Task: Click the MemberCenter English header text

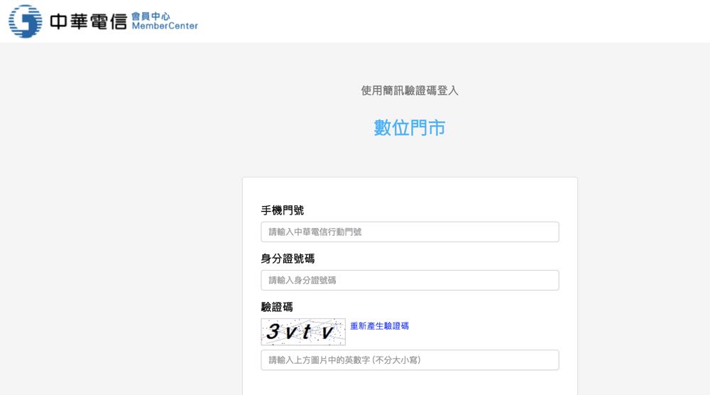Action: (x=165, y=27)
